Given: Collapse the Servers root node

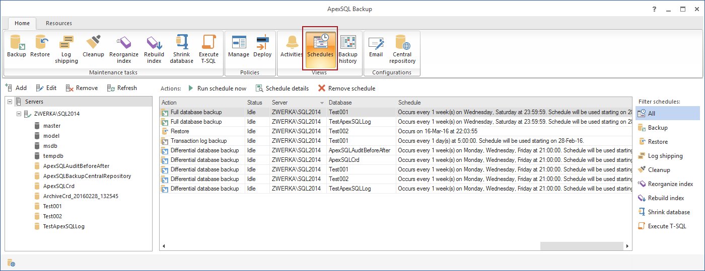Looking at the screenshot, I should point(10,102).
